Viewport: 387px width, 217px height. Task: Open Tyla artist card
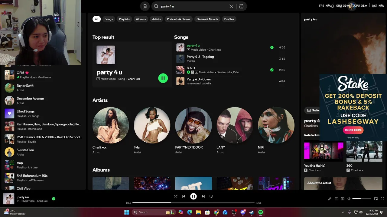[x=152, y=131]
